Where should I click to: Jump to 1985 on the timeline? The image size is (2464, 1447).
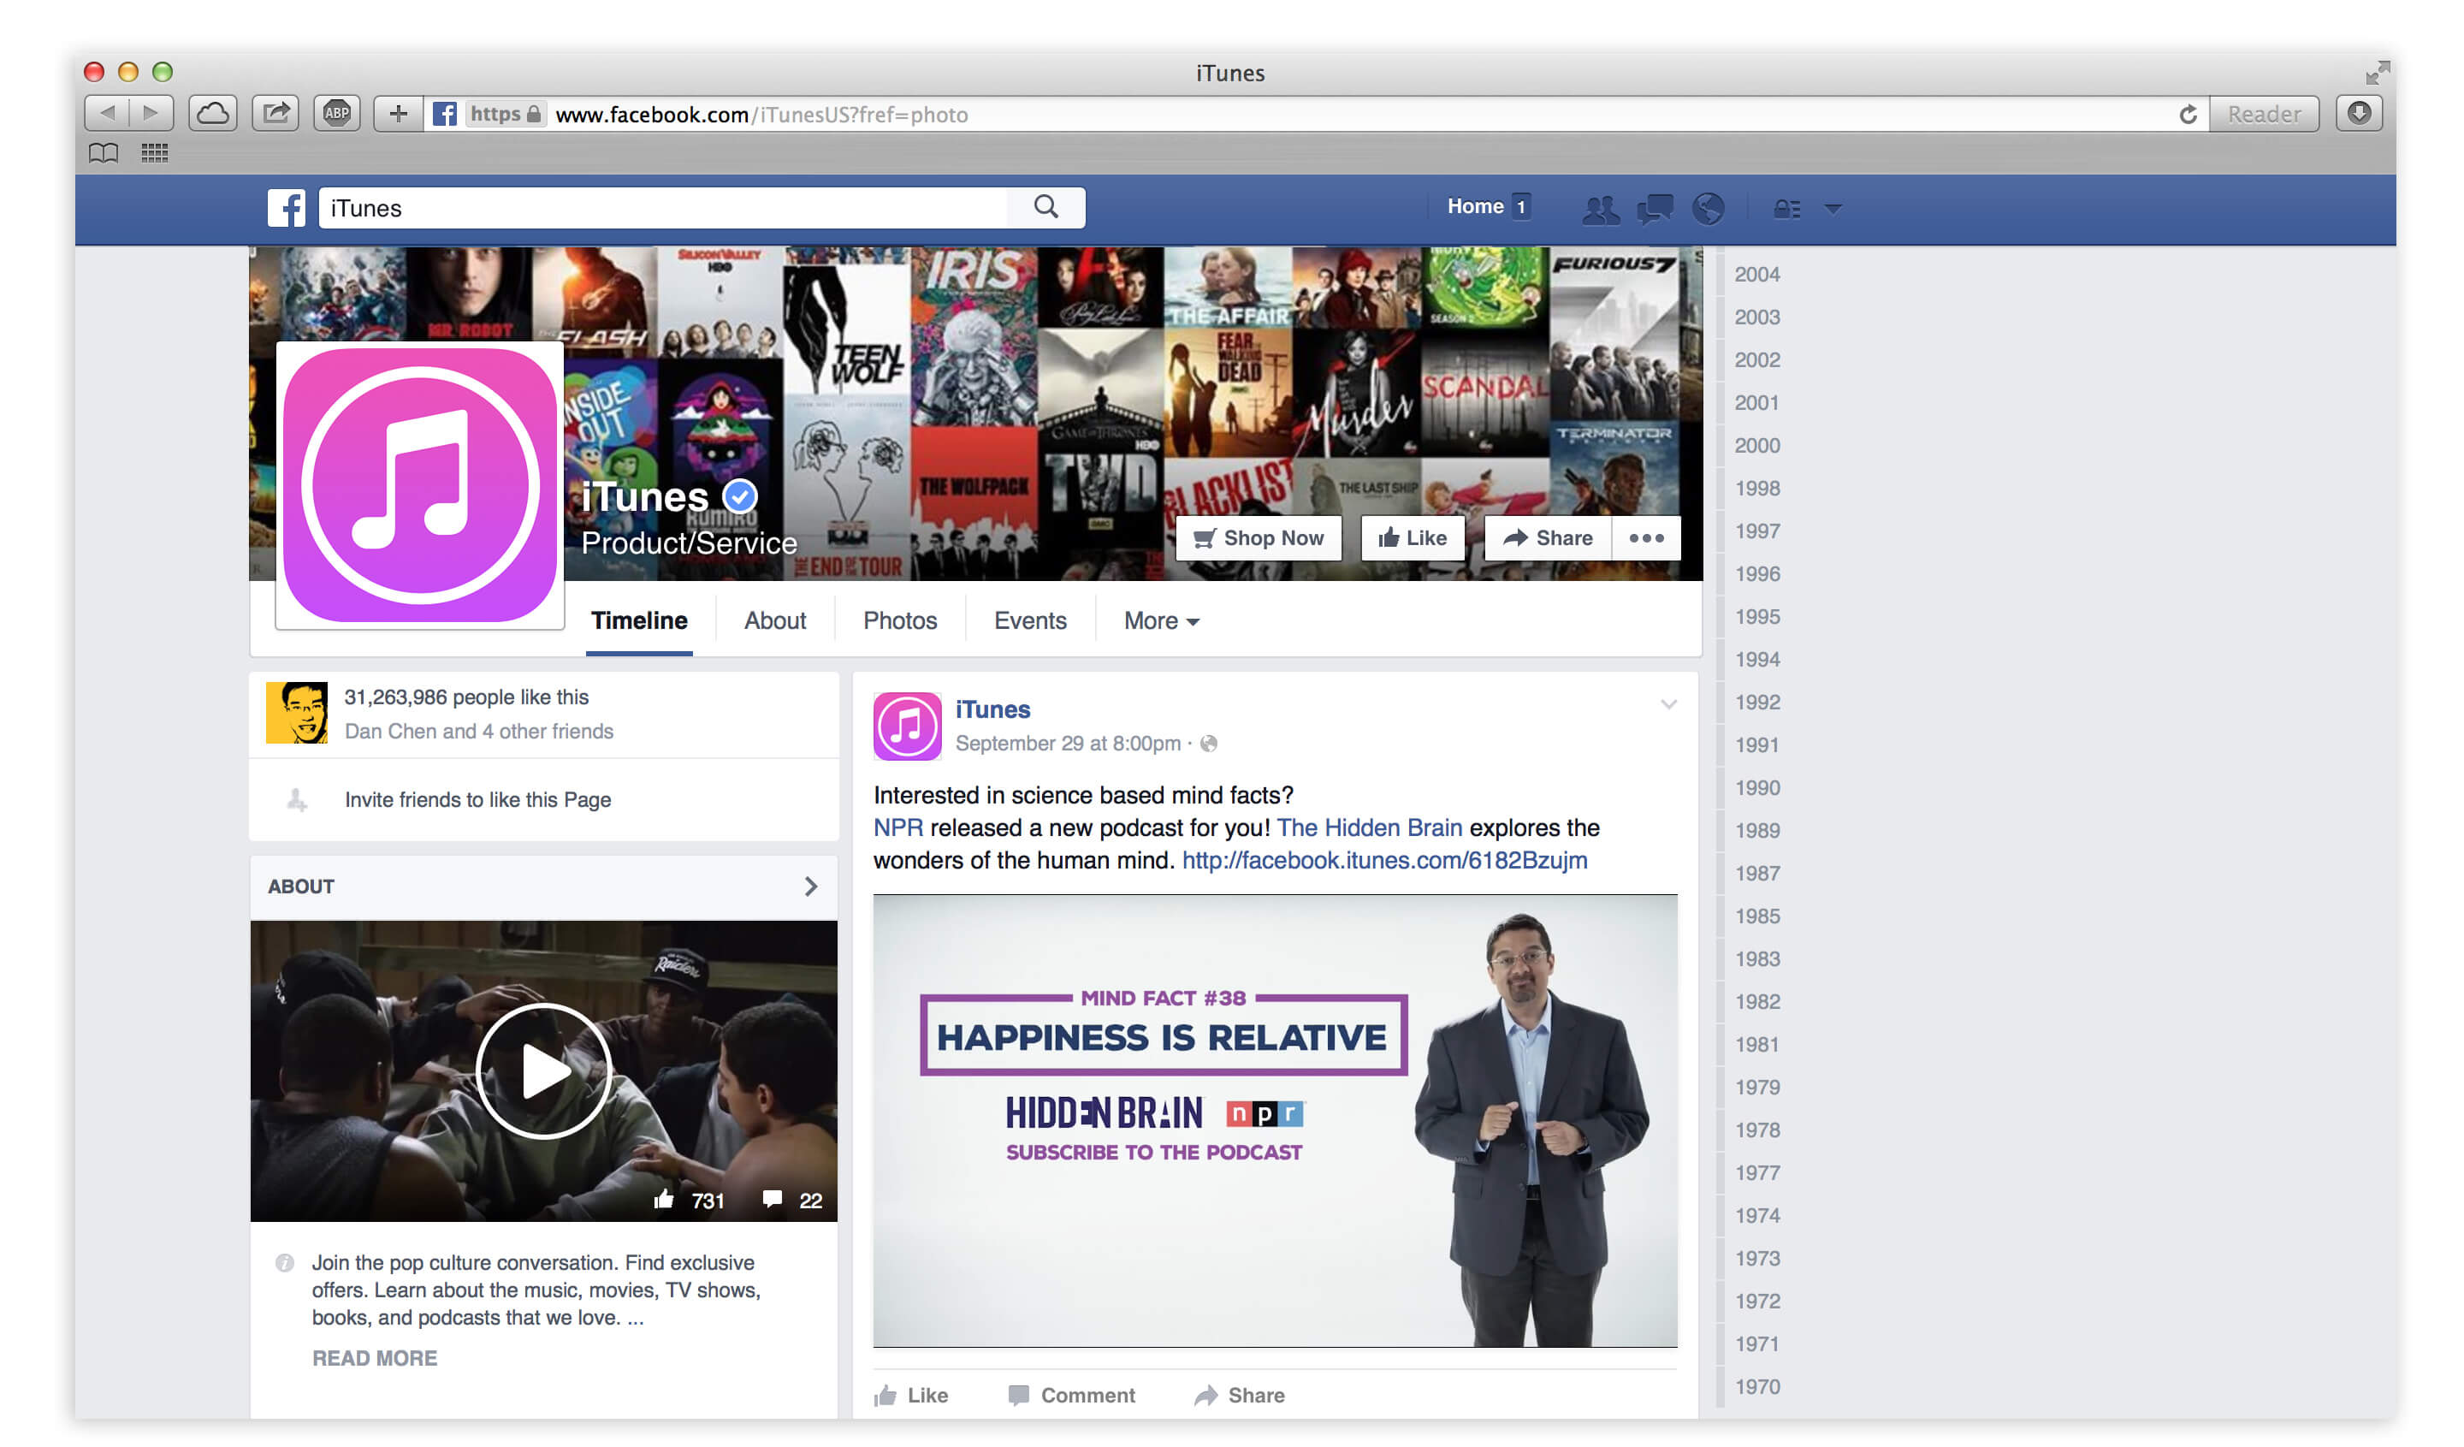point(1757,917)
